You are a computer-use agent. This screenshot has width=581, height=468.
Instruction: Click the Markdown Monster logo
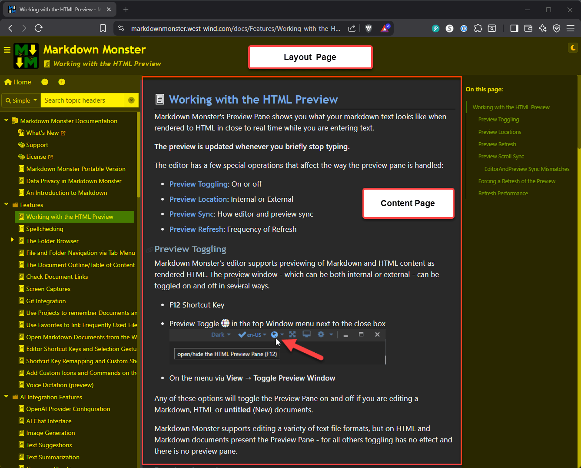coord(26,56)
